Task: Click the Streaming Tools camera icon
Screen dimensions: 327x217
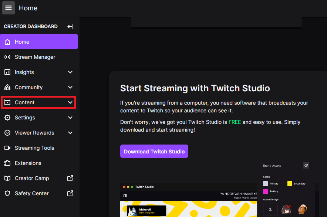Action: click(x=7, y=148)
